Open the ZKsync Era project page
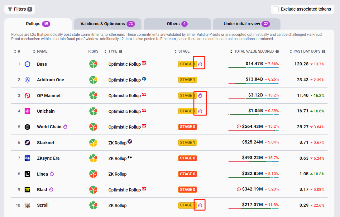The image size is (340, 217). click(x=48, y=158)
